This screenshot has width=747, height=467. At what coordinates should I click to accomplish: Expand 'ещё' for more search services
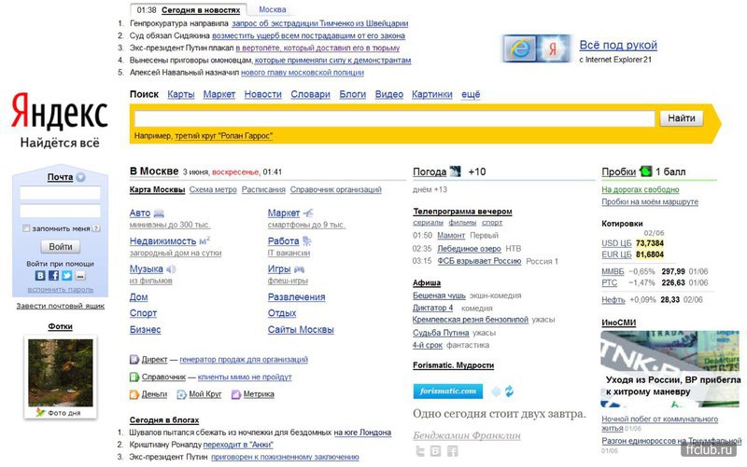pyautogui.click(x=471, y=94)
